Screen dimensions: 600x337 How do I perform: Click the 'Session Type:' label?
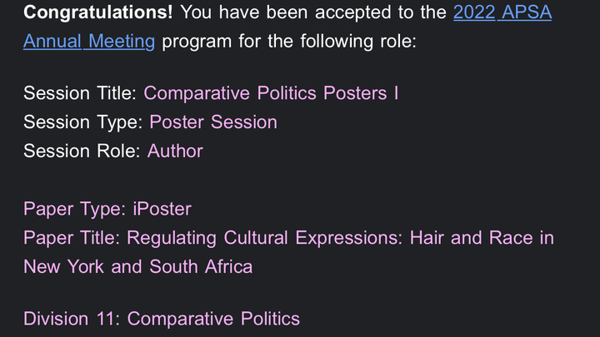(82, 122)
